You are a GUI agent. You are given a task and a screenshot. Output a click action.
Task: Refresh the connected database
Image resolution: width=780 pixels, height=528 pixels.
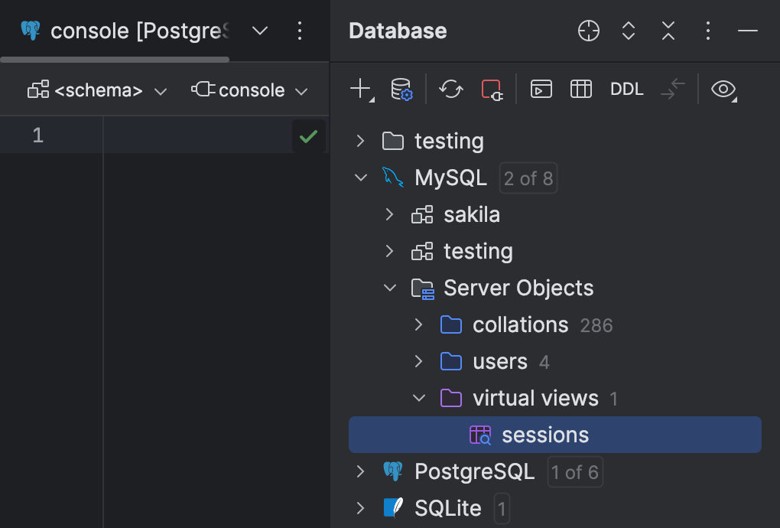point(450,89)
